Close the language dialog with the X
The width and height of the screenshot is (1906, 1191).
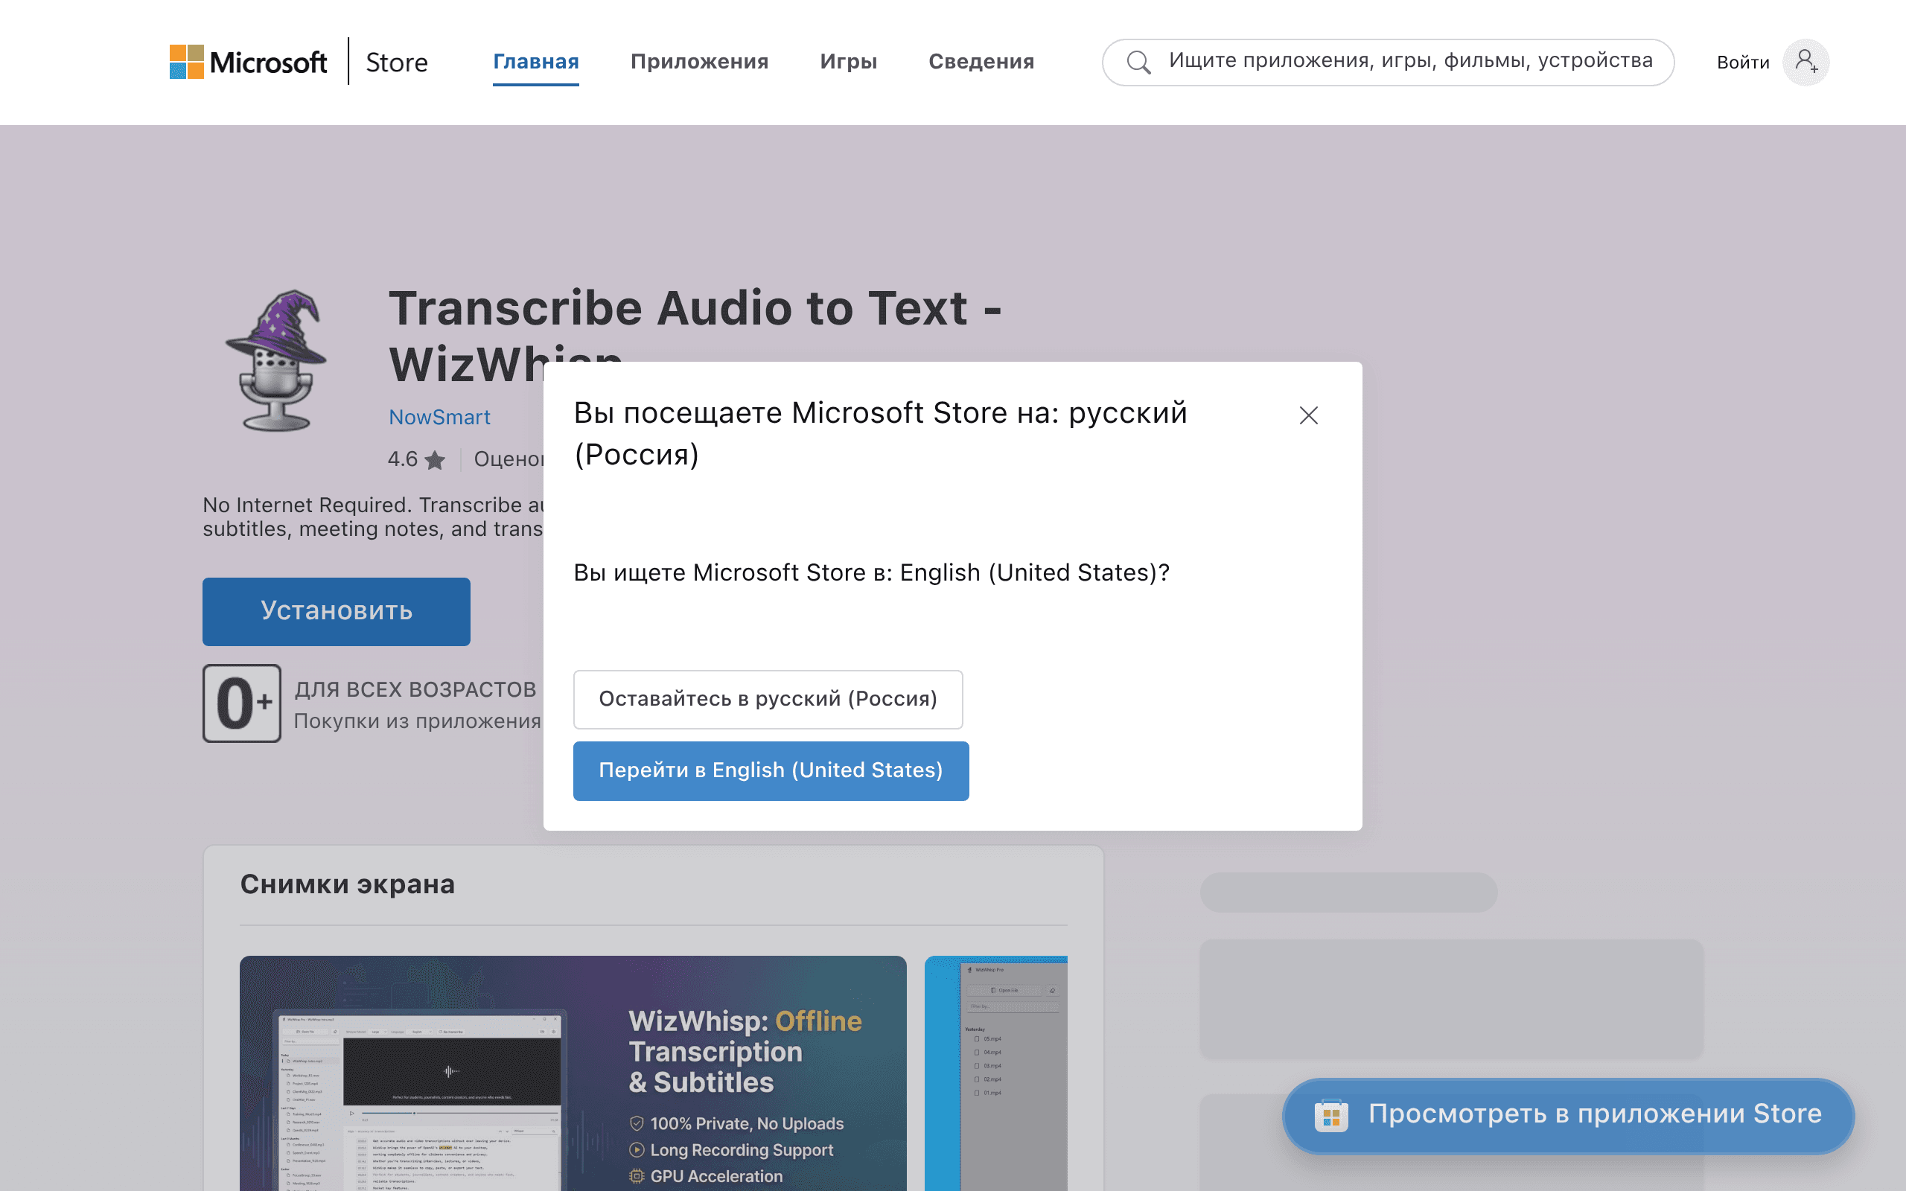pyautogui.click(x=1308, y=415)
